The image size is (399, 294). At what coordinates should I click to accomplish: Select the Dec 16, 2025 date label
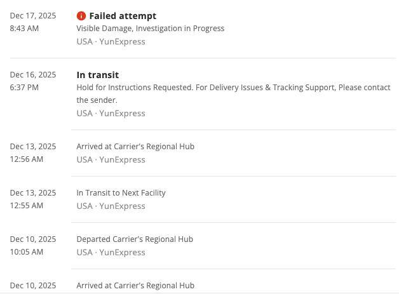tap(33, 75)
